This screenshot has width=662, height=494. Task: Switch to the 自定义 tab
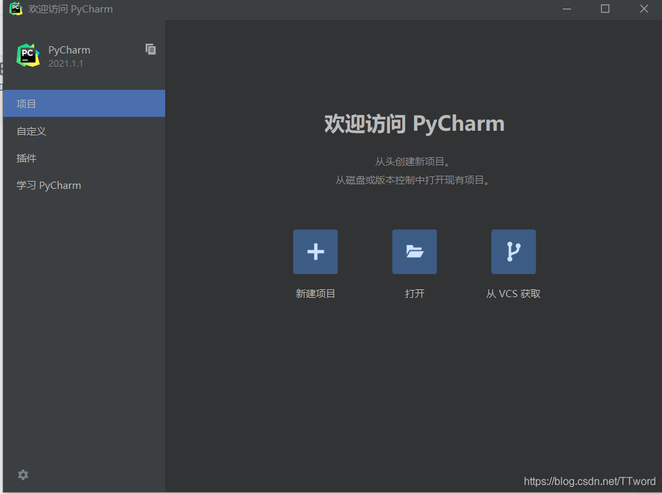click(84, 131)
